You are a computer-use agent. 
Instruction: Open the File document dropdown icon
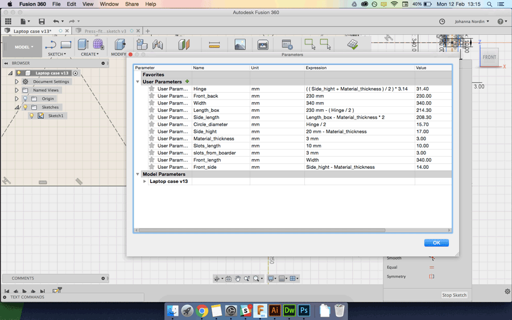coord(25,22)
